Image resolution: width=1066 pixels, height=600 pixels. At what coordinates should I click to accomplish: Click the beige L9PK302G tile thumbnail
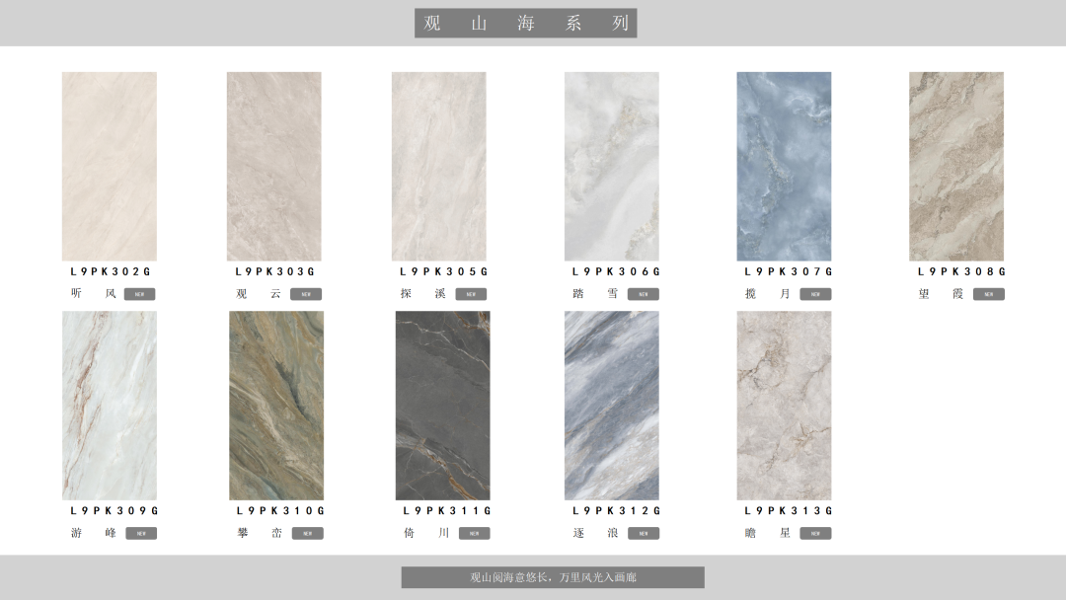pos(109,166)
